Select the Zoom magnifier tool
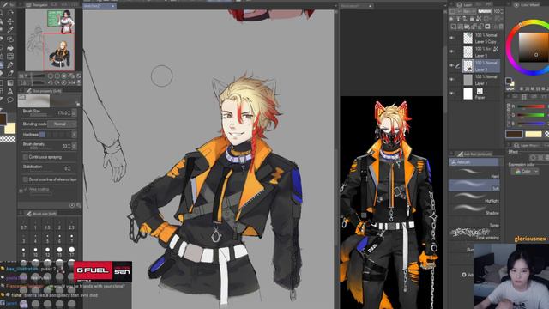The height and width of the screenshot is (309, 549). (x=2, y=13)
